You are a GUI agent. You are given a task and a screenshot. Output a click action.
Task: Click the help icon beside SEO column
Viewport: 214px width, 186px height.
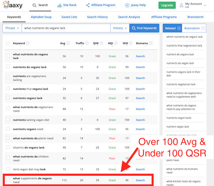coord(131,43)
